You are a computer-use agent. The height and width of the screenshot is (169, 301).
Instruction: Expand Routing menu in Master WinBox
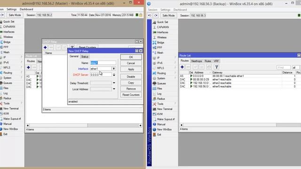coord(8,73)
